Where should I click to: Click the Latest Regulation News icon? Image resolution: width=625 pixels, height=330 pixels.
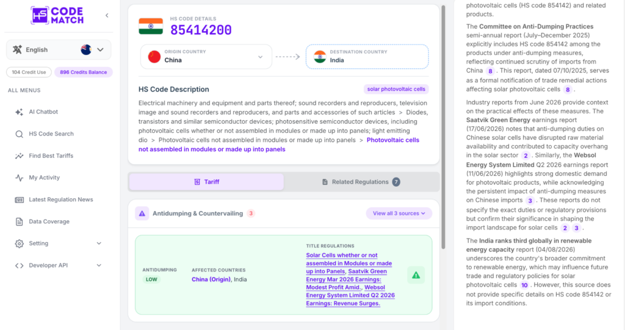point(19,199)
